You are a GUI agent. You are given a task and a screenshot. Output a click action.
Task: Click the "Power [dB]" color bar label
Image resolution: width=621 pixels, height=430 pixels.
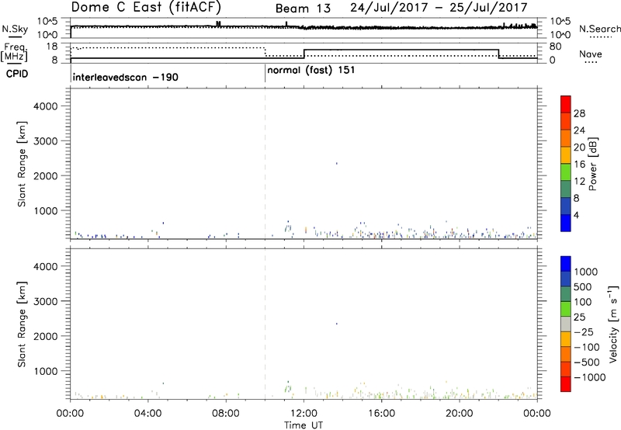click(593, 164)
